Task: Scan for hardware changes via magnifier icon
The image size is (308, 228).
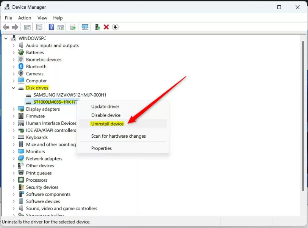Action: point(85,27)
